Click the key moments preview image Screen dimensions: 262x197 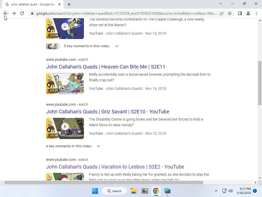pos(52,46)
